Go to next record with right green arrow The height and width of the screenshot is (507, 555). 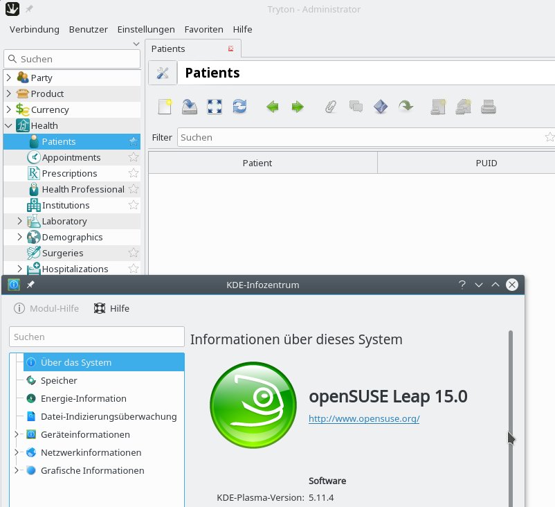click(x=298, y=107)
